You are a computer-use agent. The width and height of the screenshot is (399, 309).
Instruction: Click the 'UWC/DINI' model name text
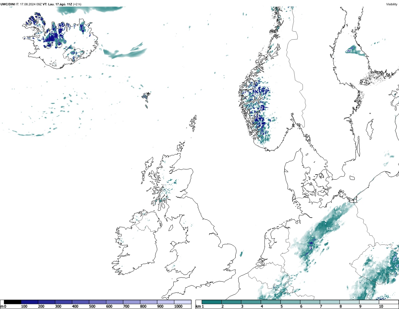(8, 4)
